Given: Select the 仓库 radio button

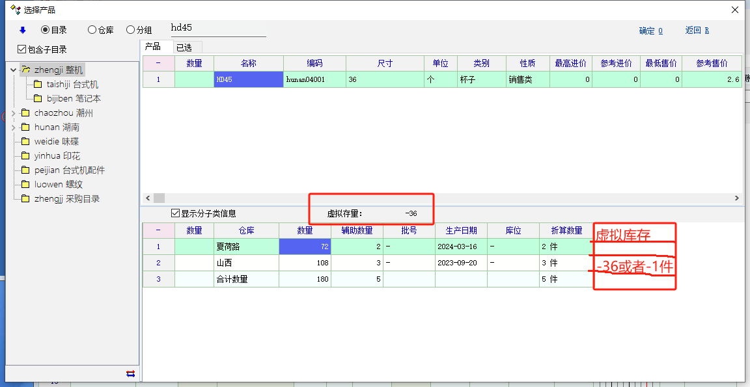Looking at the screenshot, I should pyautogui.click(x=92, y=30).
